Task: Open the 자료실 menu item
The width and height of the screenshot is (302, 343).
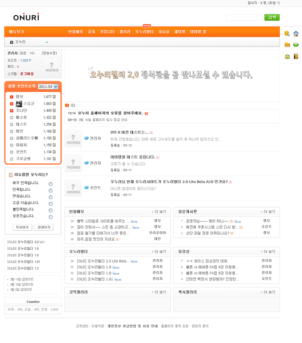Action: pos(164,32)
